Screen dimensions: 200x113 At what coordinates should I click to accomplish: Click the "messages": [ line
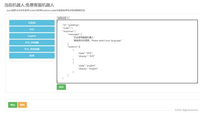click(x=75, y=34)
